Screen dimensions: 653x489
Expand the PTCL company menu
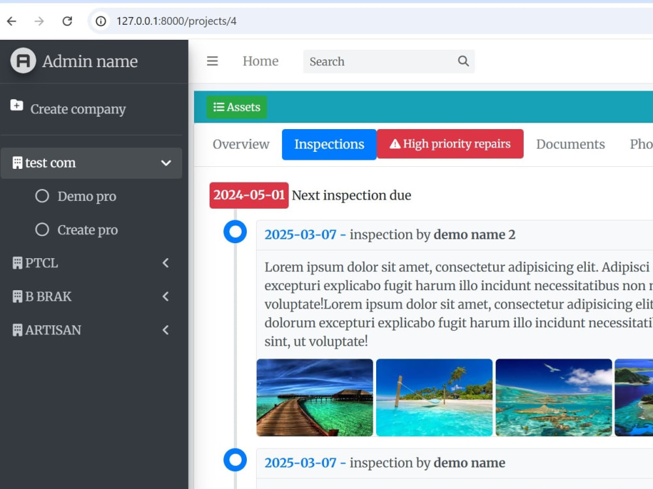pos(91,263)
